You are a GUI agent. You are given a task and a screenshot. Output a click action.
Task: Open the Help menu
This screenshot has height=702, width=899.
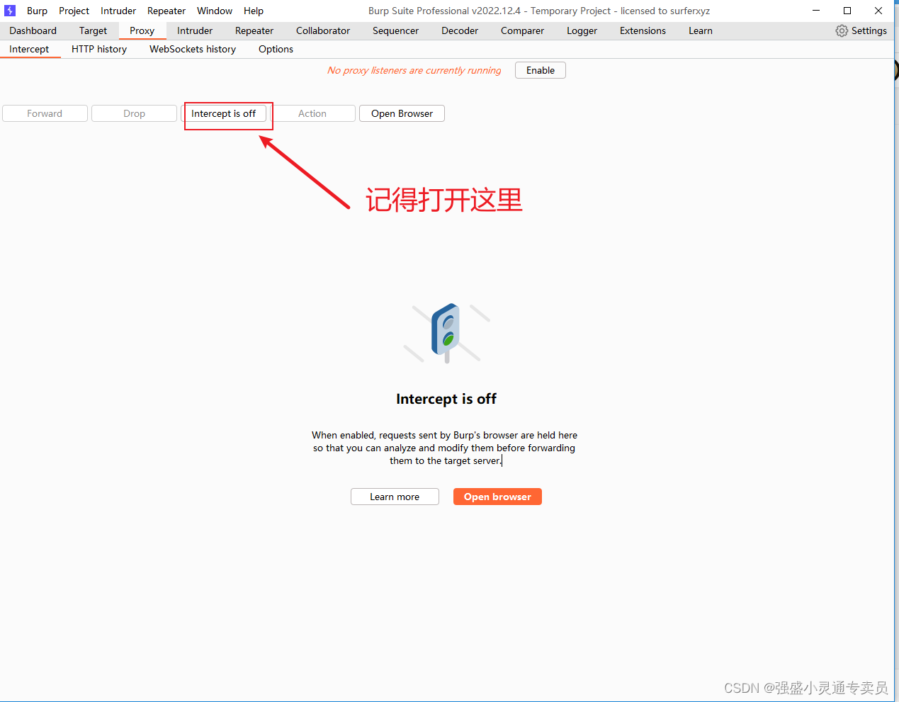[x=254, y=11]
